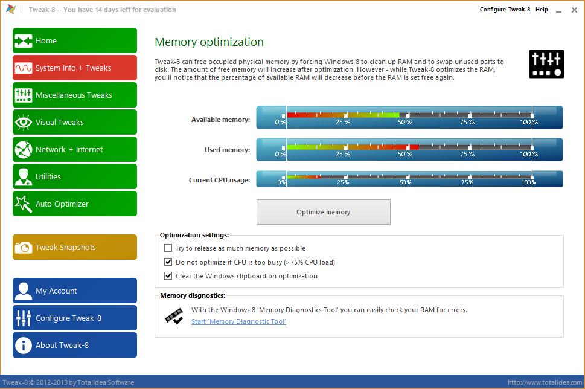Select Utilities in the sidebar
This screenshot has height=389, width=585.
(75, 176)
